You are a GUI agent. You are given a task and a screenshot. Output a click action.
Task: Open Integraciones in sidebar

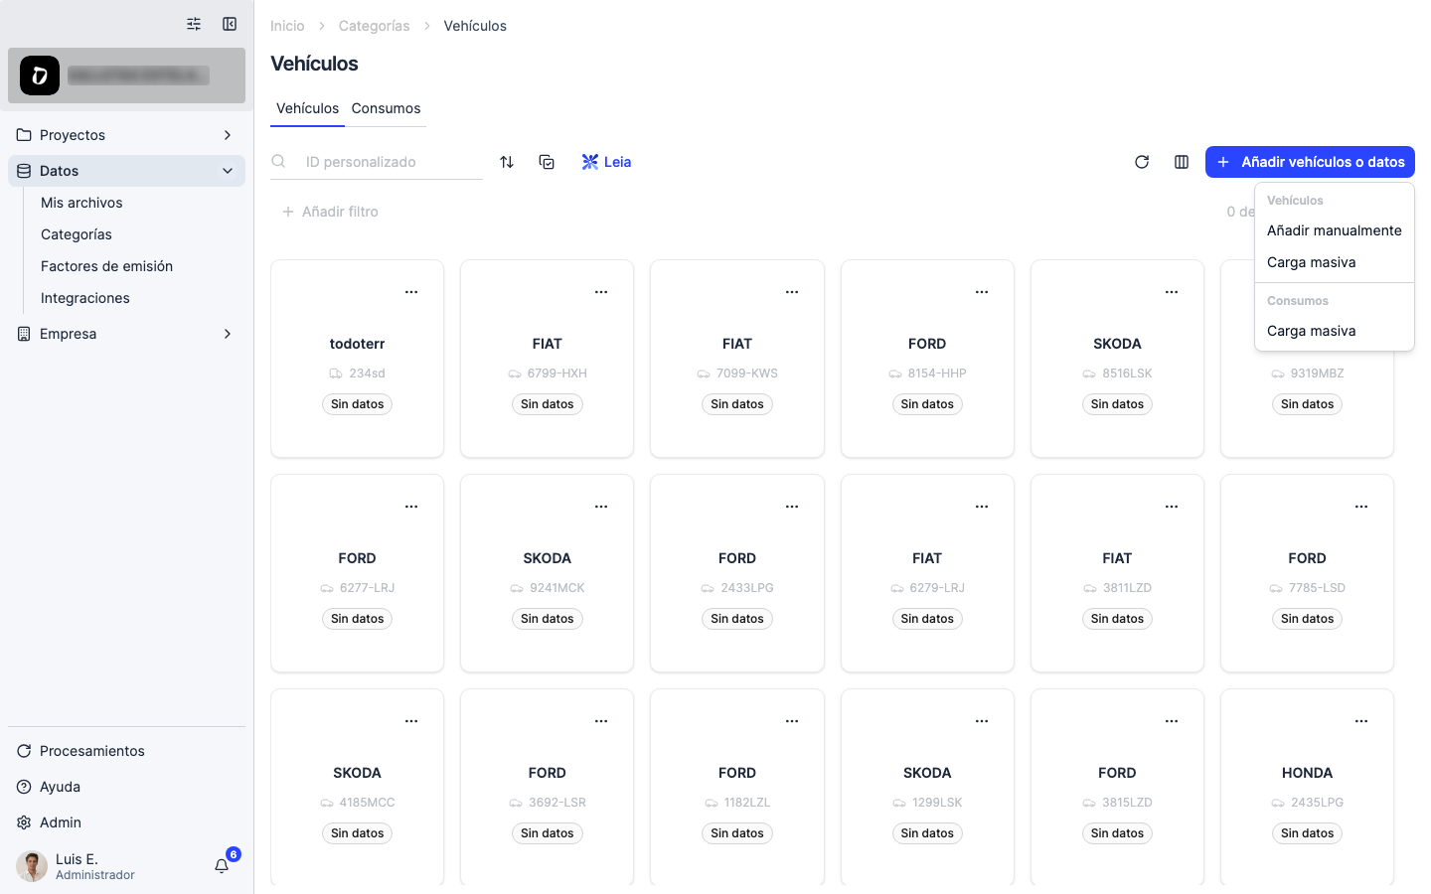(85, 298)
